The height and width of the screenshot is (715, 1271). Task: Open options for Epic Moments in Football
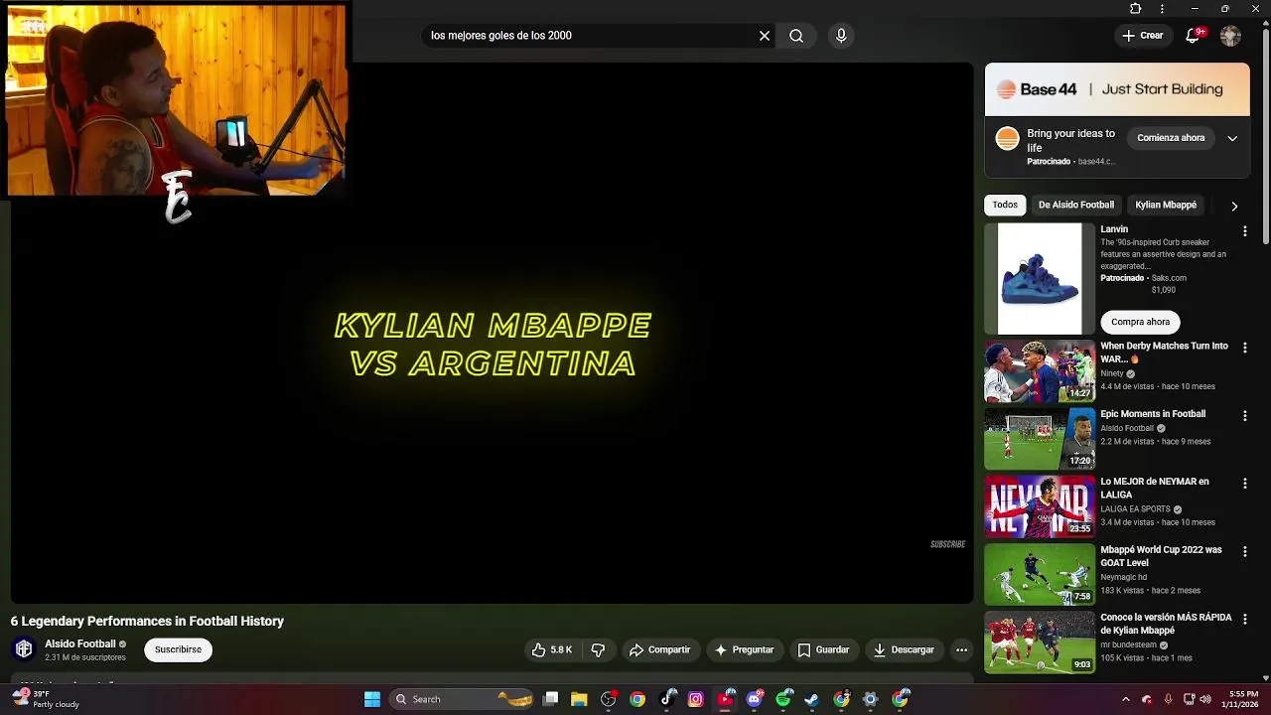coord(1244,415)
